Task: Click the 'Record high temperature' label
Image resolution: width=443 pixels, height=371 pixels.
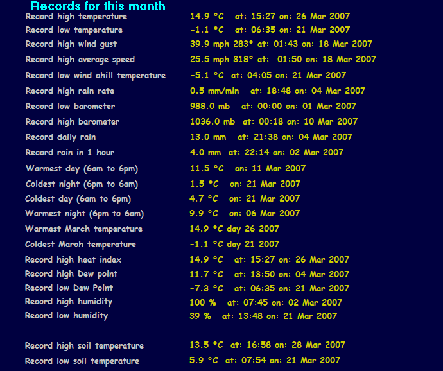Action: [x=76, y=16]
